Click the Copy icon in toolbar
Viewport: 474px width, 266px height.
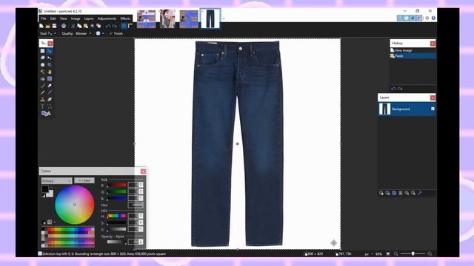coord(79,26)
